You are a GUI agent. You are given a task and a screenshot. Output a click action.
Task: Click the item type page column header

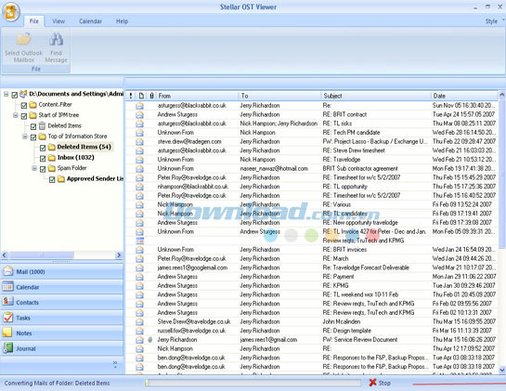[x=141, y=96]
